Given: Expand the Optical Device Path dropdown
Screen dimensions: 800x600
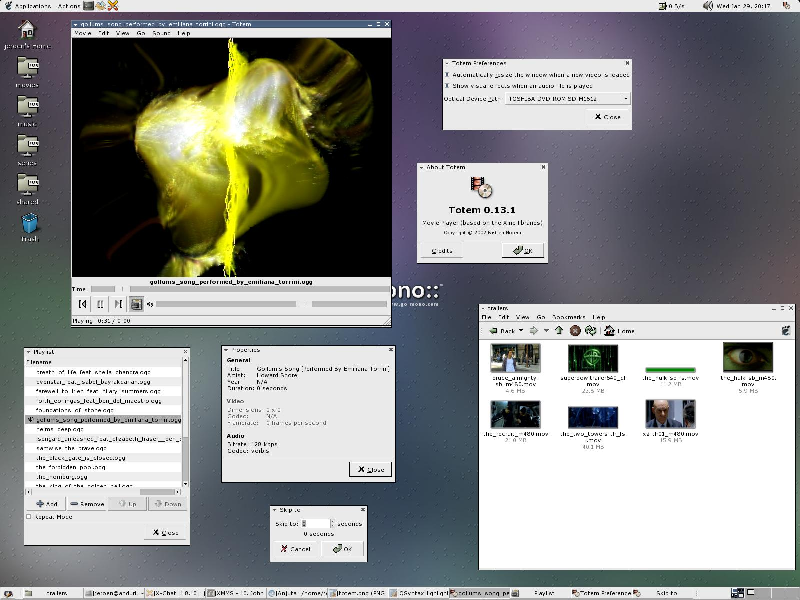Looking at the screenshot, I should pos(625,99).
